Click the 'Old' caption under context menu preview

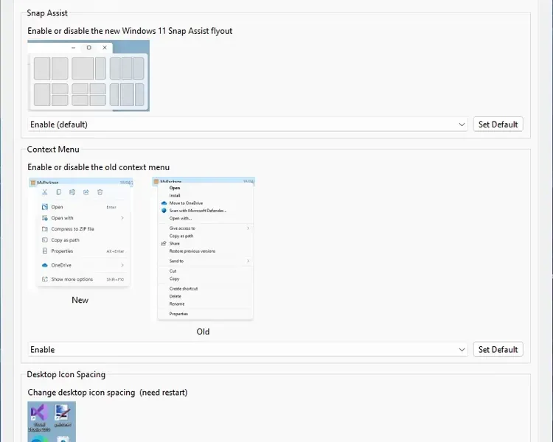[x=203, y=331]
